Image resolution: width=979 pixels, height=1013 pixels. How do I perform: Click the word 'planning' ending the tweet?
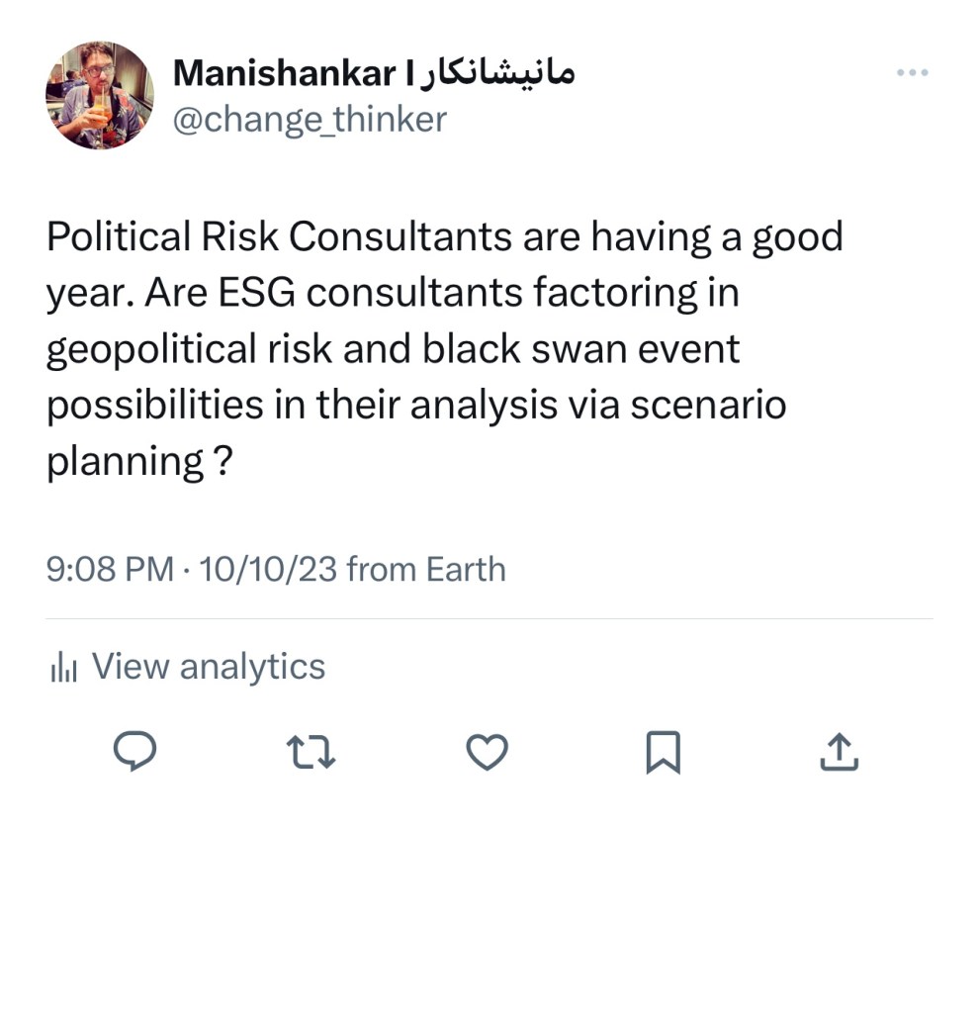pos(125,463)
